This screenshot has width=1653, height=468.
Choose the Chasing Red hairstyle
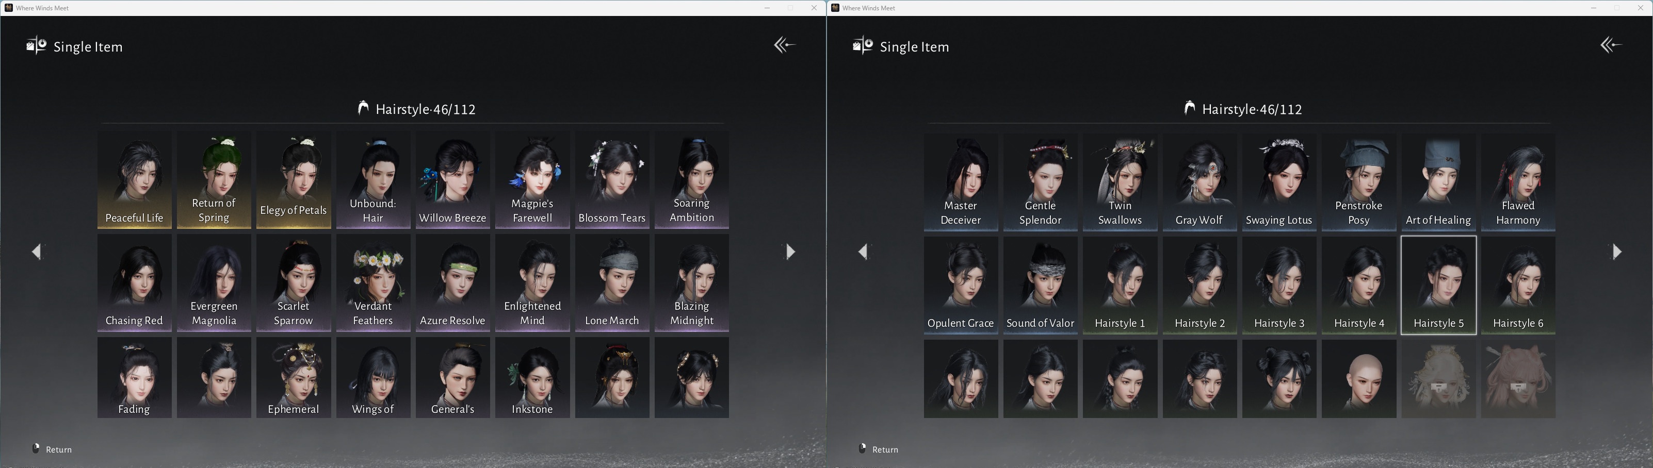pos(134,283)
